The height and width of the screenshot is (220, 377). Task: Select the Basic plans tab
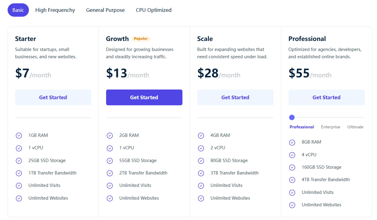point(18,10)
